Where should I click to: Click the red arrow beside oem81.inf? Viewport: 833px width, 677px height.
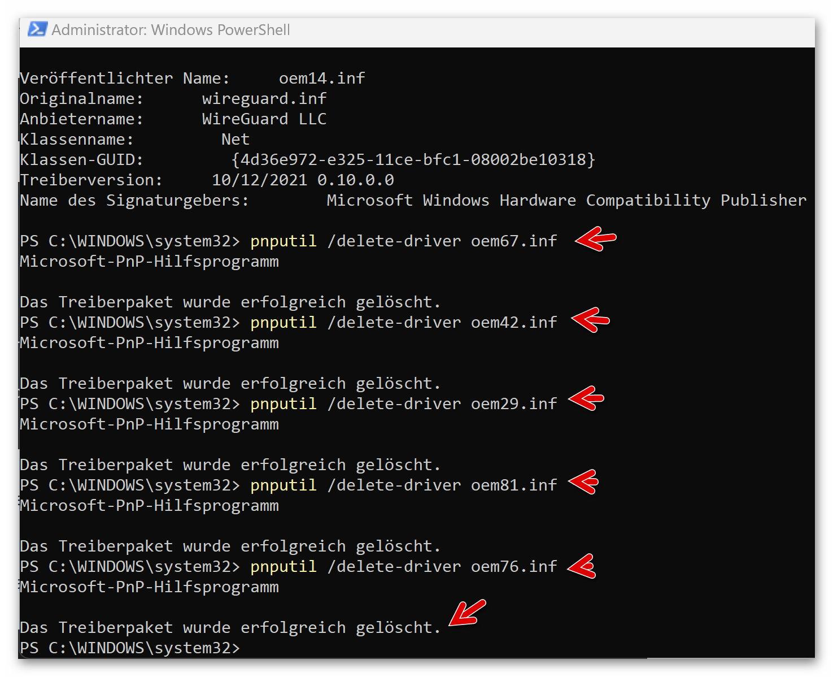(x=583, y=482)
